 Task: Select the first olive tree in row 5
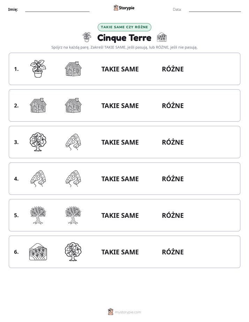pyautogui.click(x=38, y=215)
